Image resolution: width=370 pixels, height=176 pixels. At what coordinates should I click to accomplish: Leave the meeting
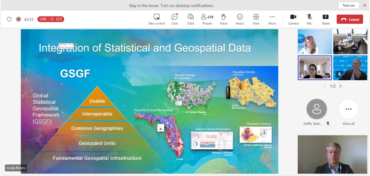[349, 19]
